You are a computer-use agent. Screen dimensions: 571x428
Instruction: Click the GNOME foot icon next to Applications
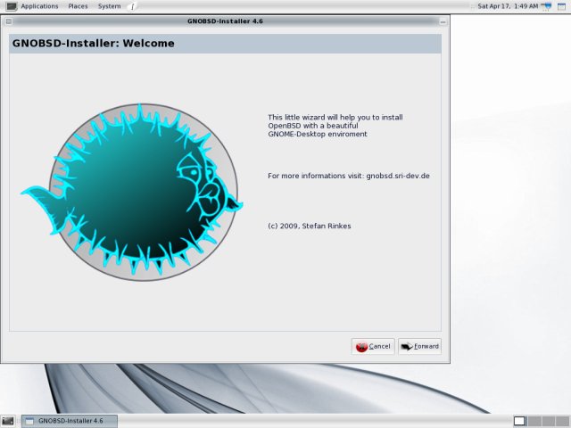(12, 6)
